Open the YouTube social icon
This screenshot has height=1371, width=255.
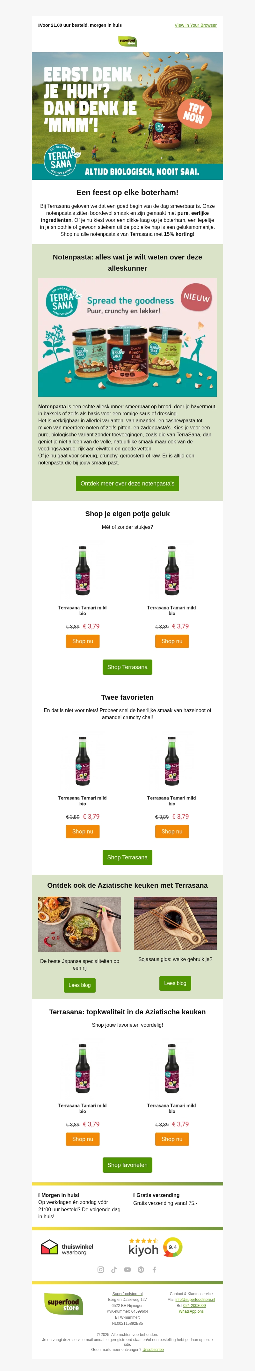coord(127,1269)
